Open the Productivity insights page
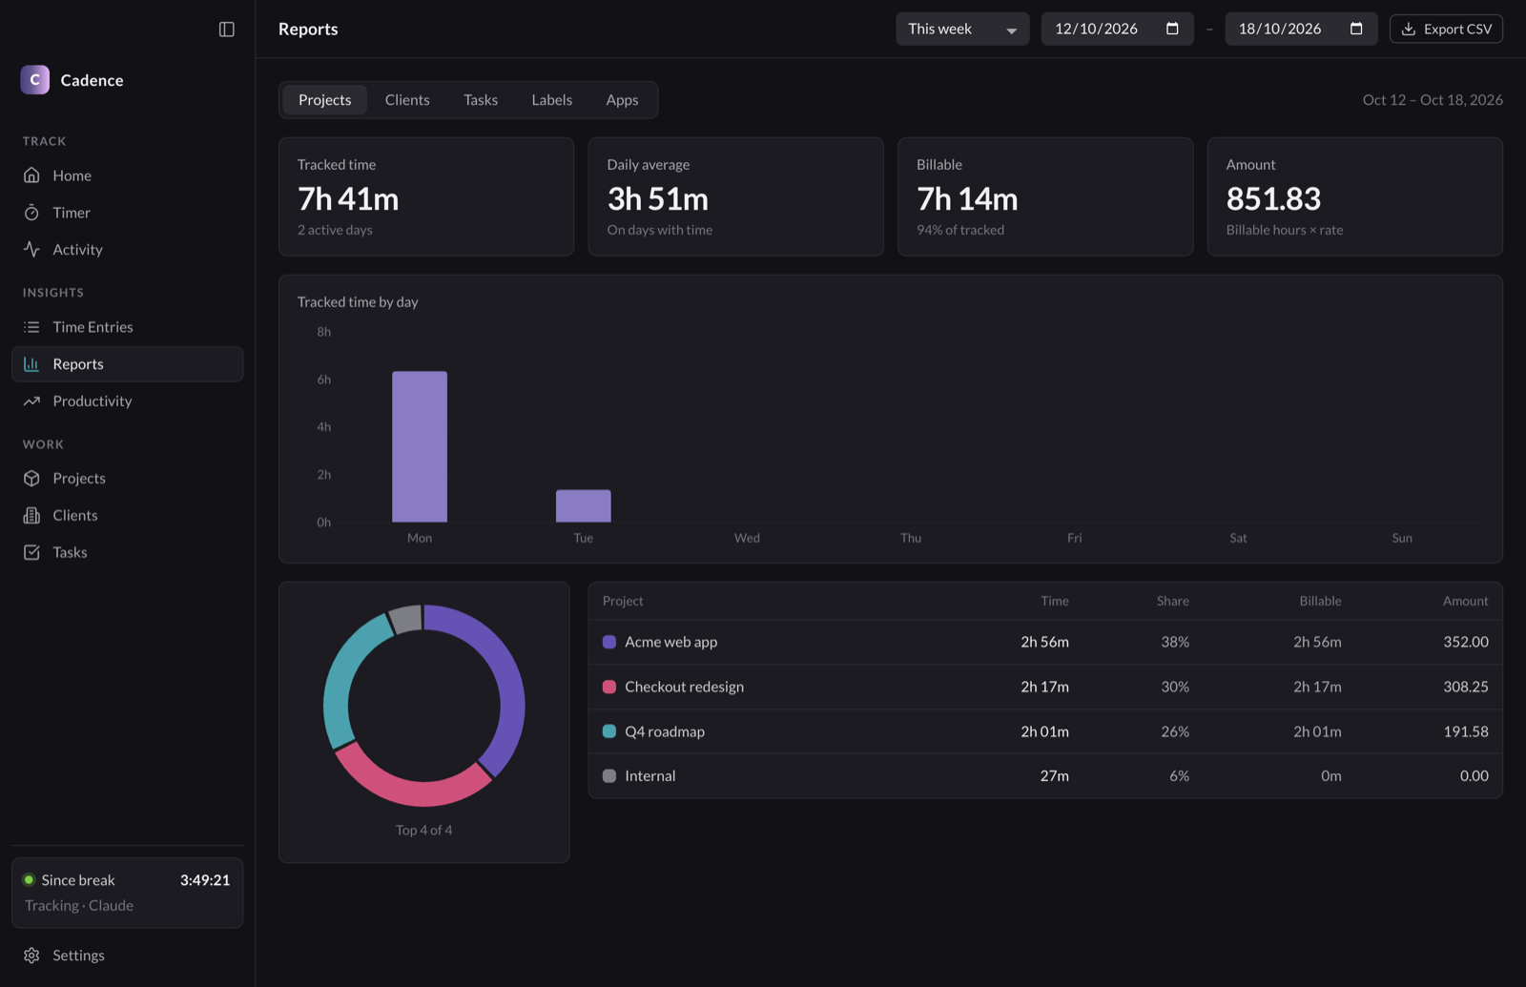 [127, 401]
